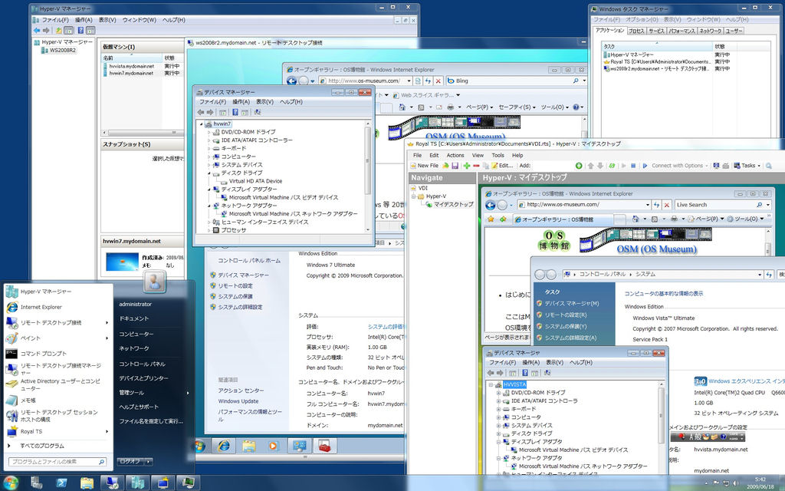
Task: Click the ログオフ button
Action: tap(130, 461)
